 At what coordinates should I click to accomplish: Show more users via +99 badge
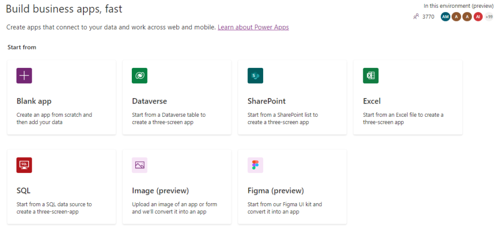click(489, 17)
